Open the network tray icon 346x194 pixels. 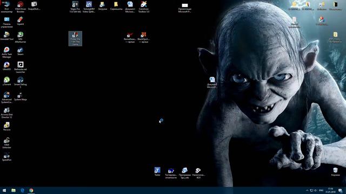click(x=311, y=190)
